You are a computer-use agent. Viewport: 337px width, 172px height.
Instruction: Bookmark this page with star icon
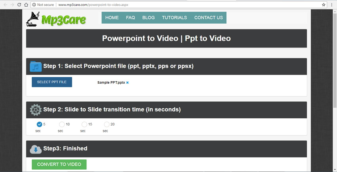click(324, 5)
